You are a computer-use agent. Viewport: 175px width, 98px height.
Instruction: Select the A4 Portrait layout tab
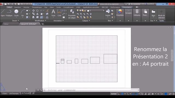(25, 93)
